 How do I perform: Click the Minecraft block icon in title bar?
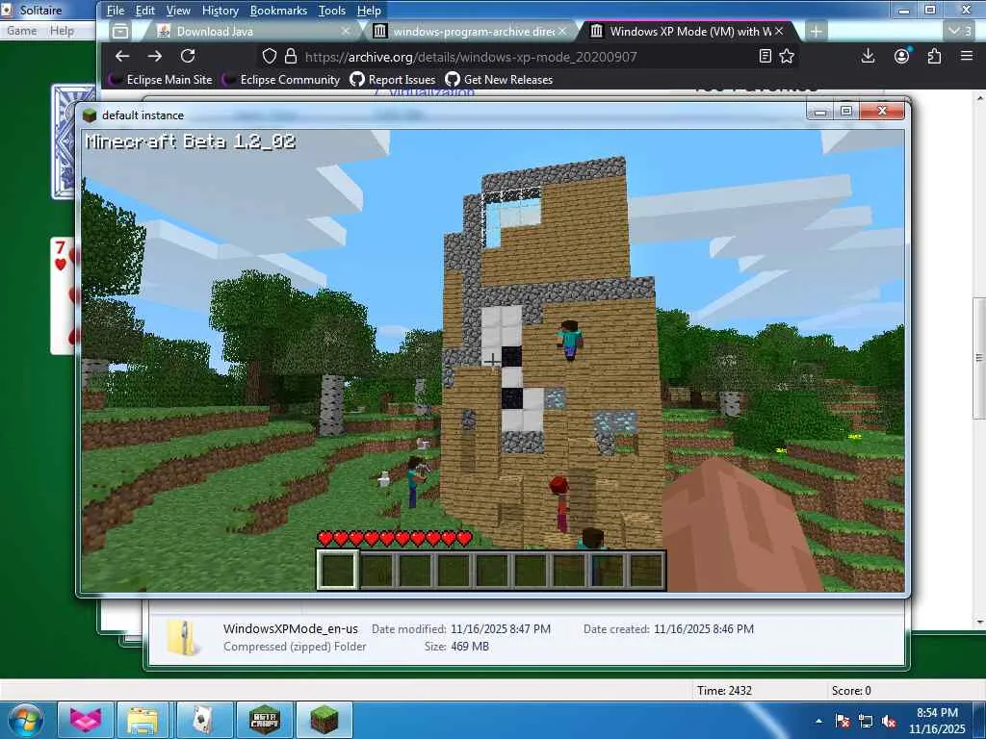(x=90, y=115)
